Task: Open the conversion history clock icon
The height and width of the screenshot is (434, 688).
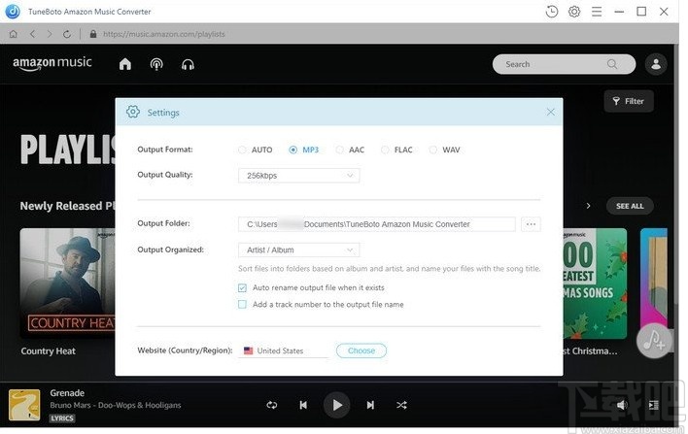Action: point(552,12)
